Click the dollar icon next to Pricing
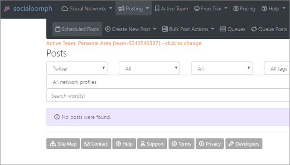The width and height of the screenshot is (290, 165). click(x=236, y=9)
